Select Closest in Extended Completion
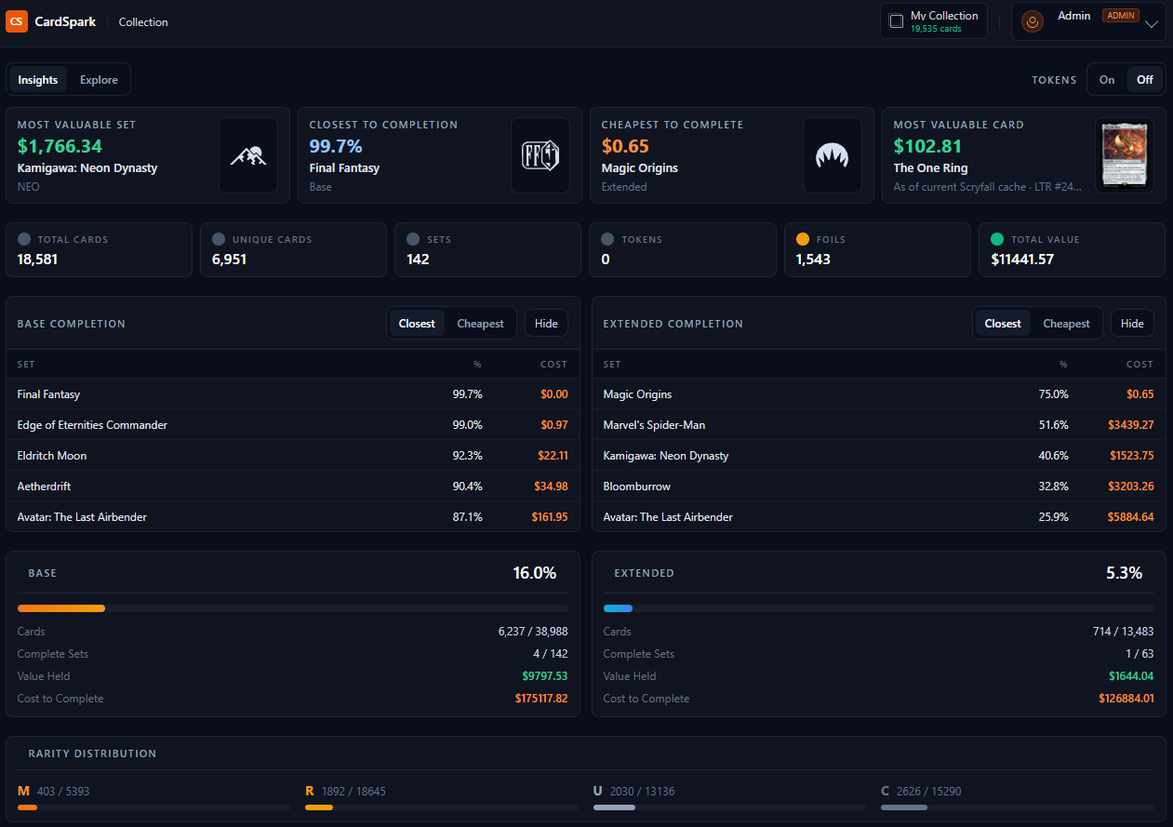This screenshot has height=827, width=1173. pyautogui.click(x=1003, y=324)
